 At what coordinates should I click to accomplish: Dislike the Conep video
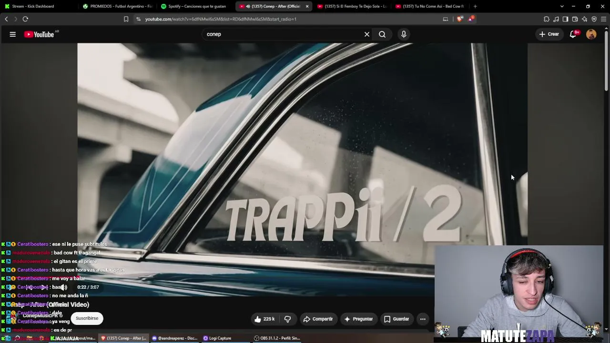point(288,319)
